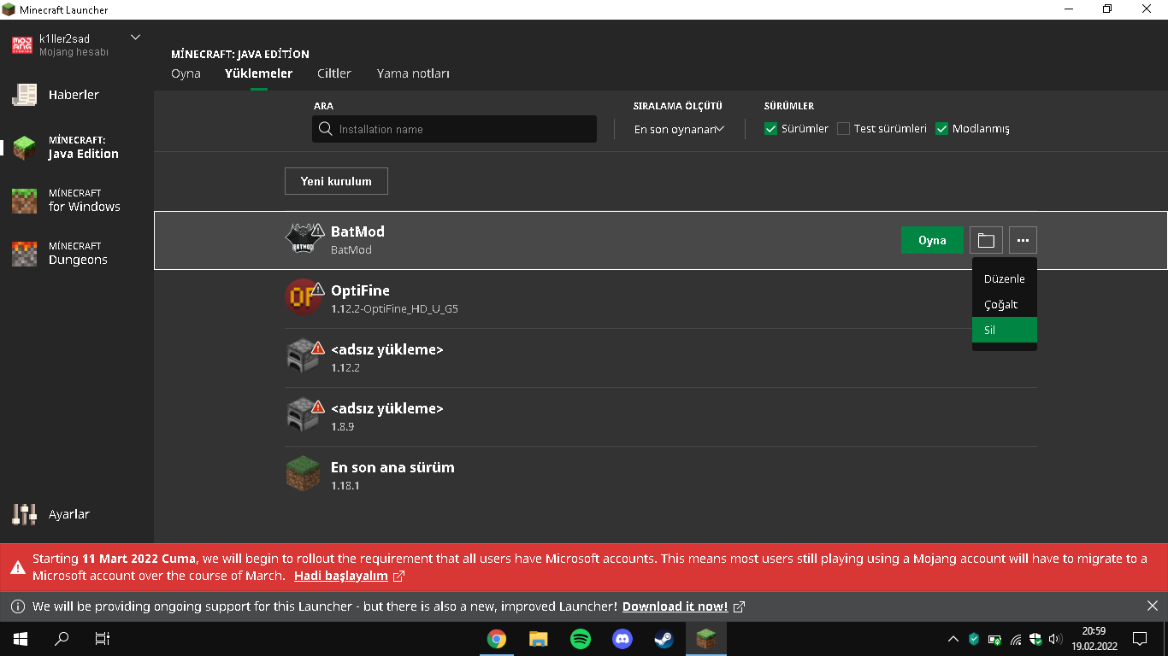
Task: Open File Explorer from the taskbar
Action: 538,639
